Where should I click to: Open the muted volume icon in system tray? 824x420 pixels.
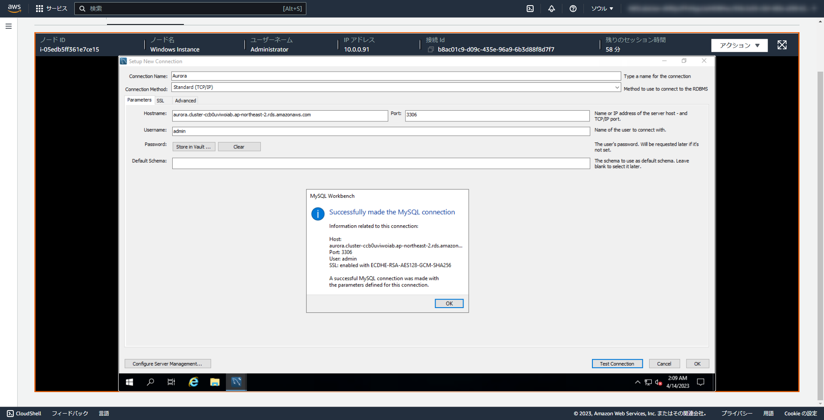pyautogui.click(x=659, y=382)
